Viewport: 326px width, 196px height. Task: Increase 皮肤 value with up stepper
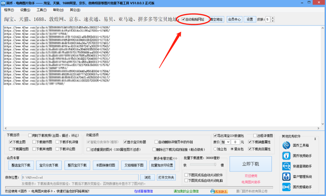(273, 18)
